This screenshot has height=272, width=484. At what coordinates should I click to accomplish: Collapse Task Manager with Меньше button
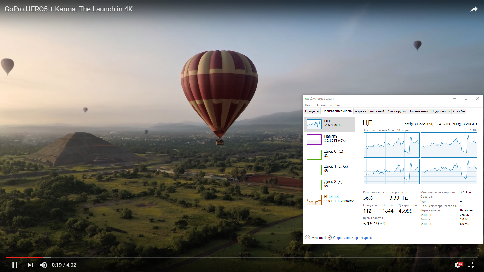pos(314,238)
